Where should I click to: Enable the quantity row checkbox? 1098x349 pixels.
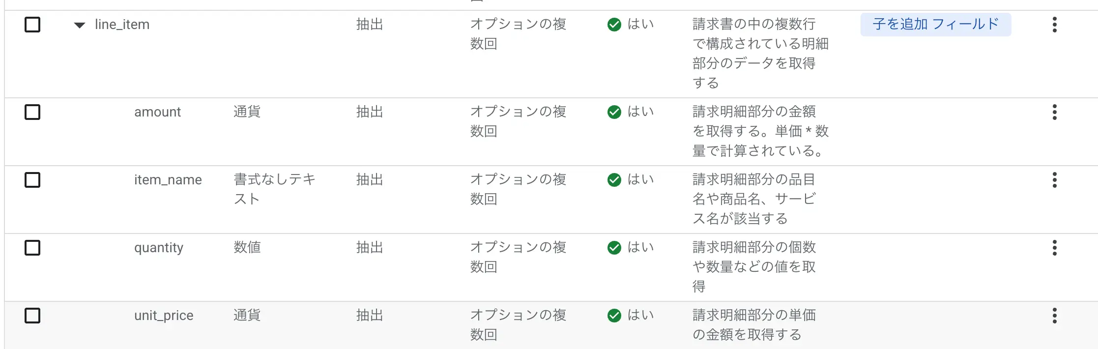(x=32, y=248)
